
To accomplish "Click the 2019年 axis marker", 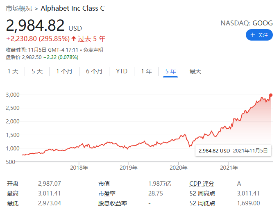I will 129,168.
